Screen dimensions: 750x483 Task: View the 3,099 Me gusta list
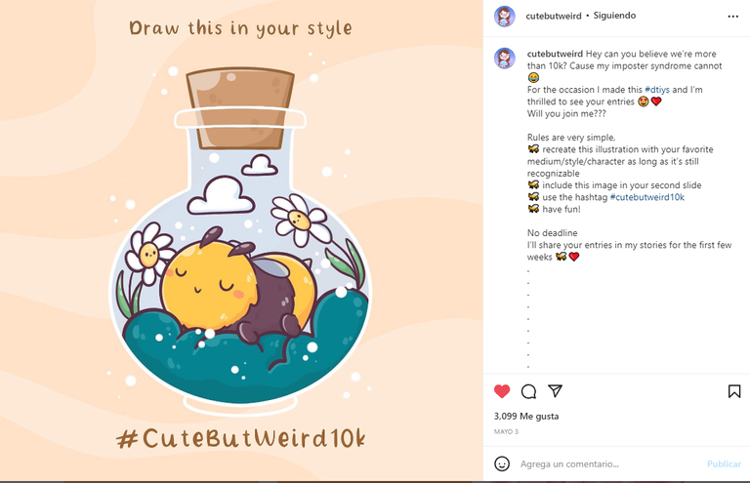click(526, 416)
